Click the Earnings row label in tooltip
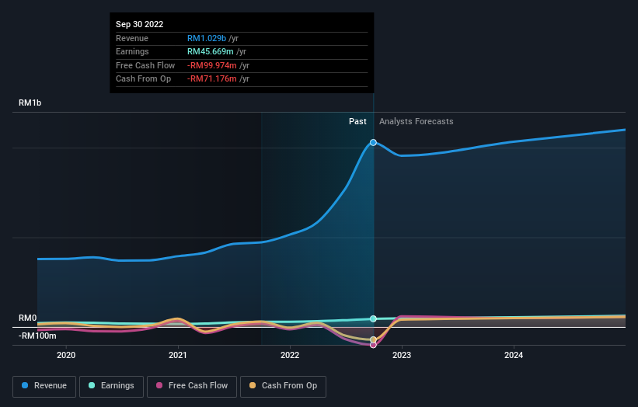 tap(132, 51)
